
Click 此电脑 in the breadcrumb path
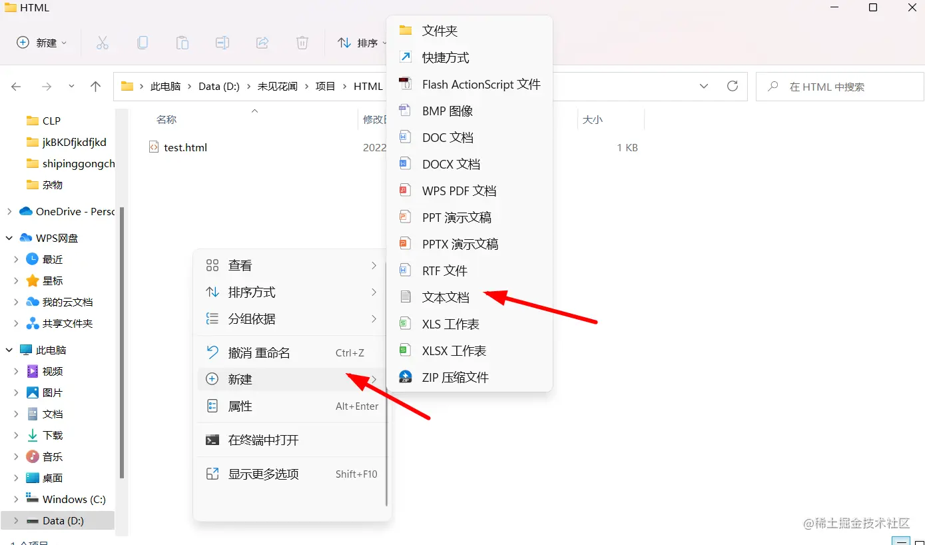coord(165,87)
